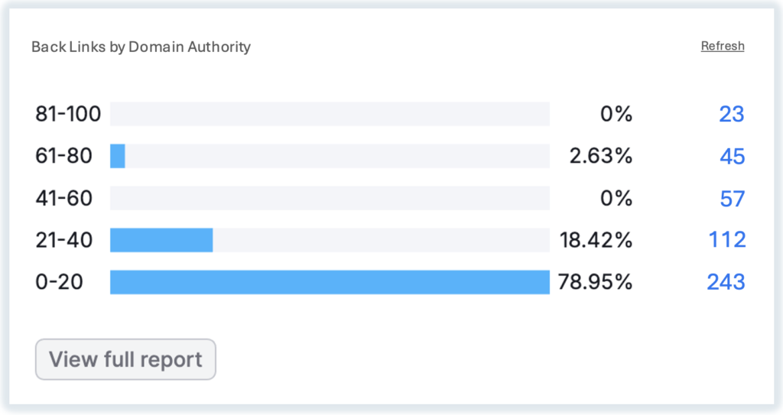Select the empty 41-60 bar track
Viewport: 783px width, 415px height.
click(330, 198)
